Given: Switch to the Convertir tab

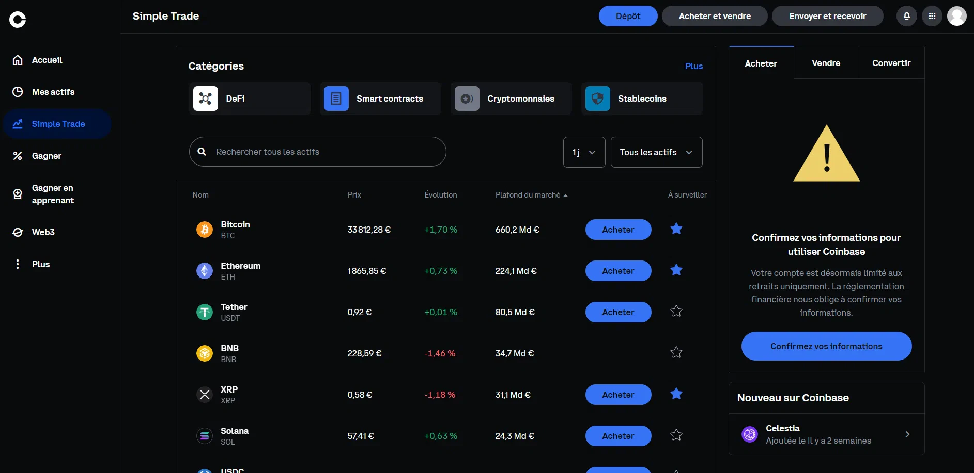Looking at the screenshot, I should point(891,63).
